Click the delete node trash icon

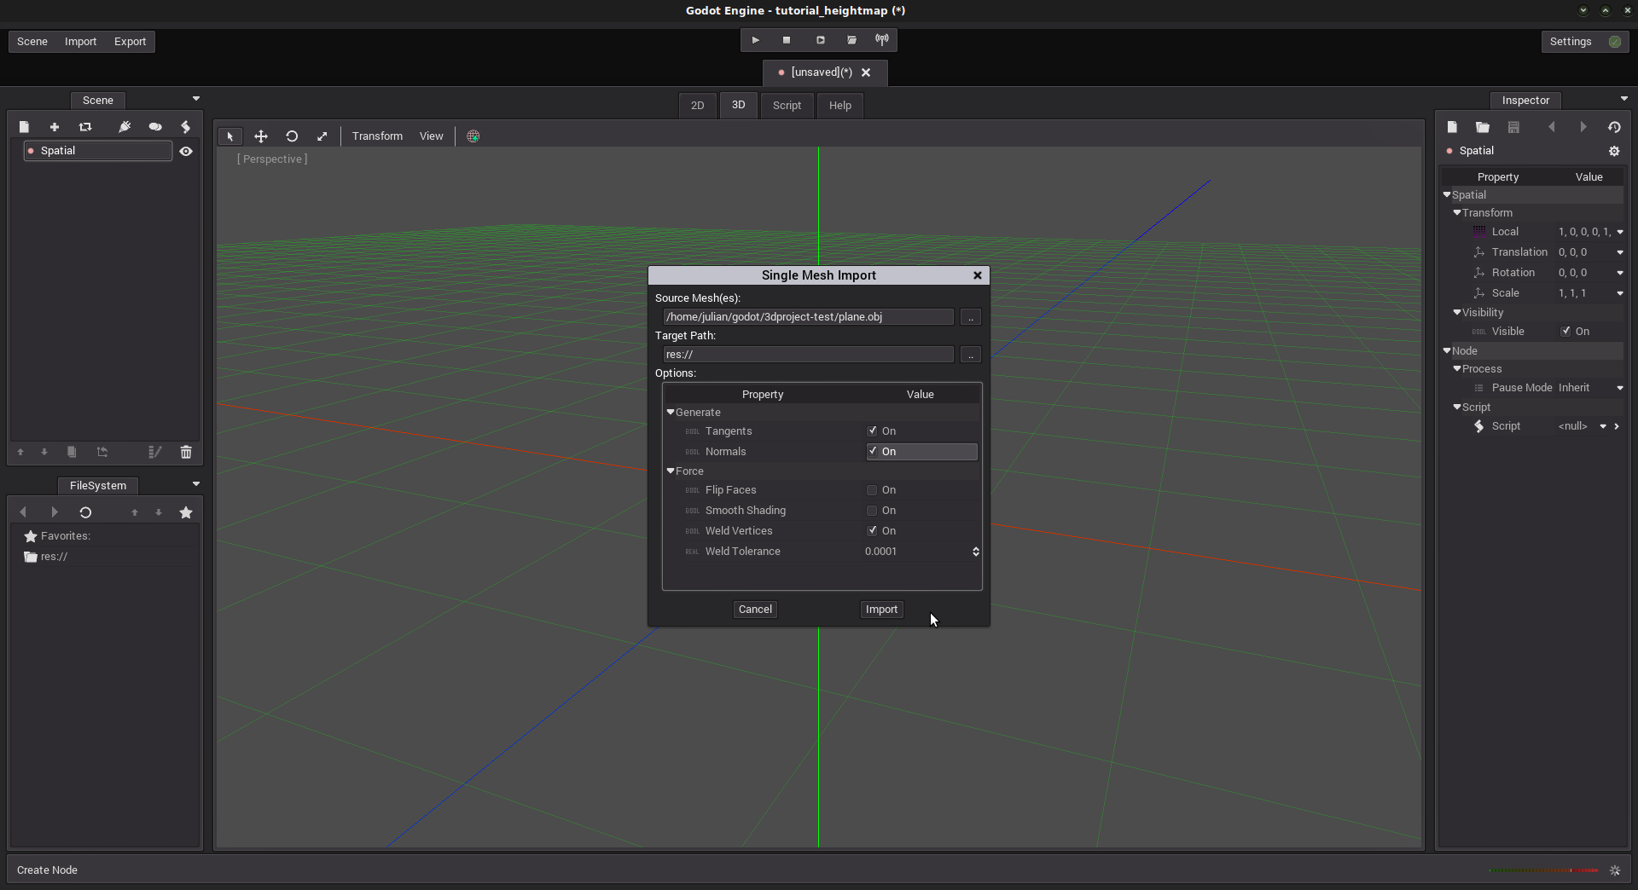tap(186, 452)
